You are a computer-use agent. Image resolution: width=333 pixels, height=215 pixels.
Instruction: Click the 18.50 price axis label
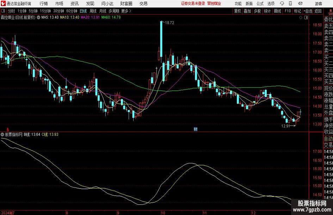[x=317, y=25]
